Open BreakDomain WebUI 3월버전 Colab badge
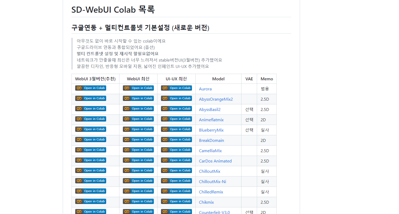The image size is (399, 214). coord(91,139)
